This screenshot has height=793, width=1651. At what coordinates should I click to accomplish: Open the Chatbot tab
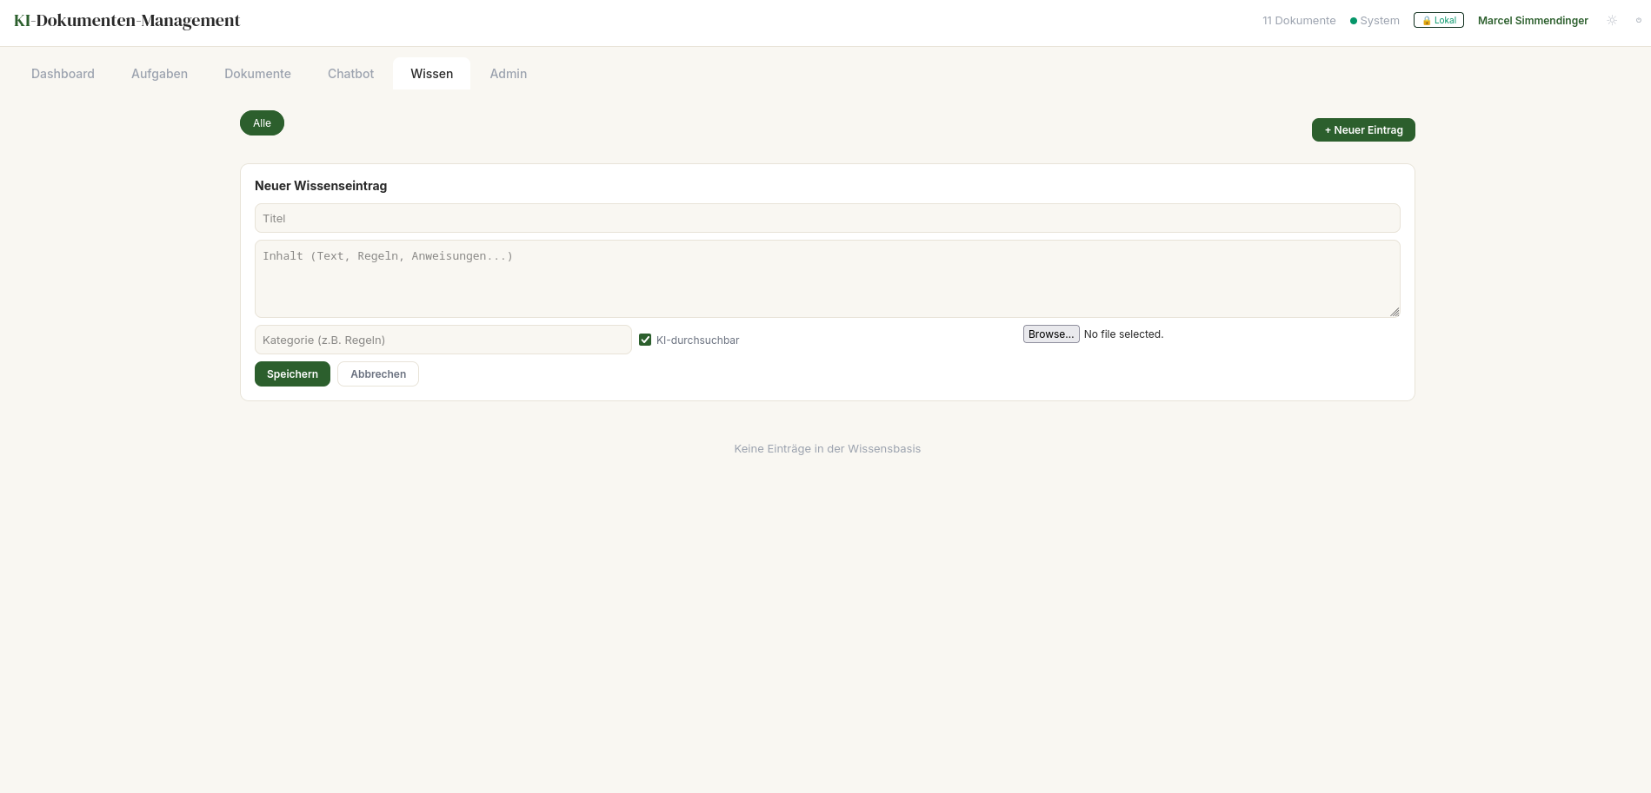pos(350,74)
